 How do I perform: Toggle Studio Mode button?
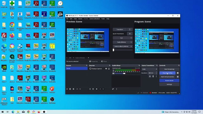tap(169, 80)
